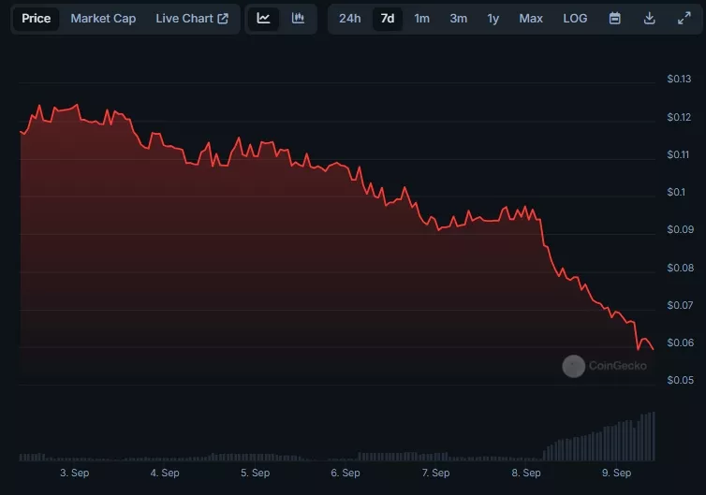Select the Price tab
This screenshot has width=706, height=495.
(x=37, y=19)
